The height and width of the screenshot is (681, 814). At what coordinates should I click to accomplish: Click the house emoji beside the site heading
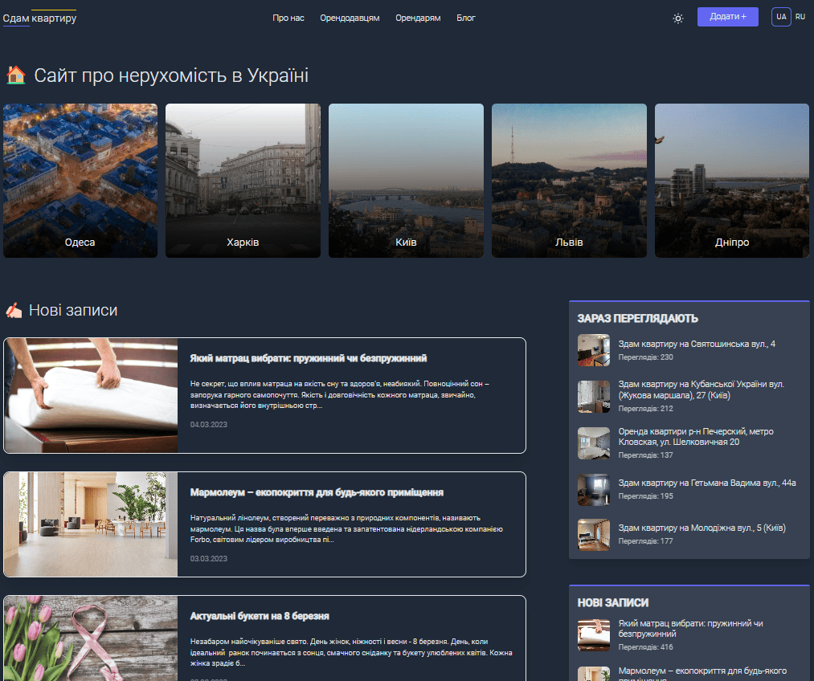click(x=16, y=75)
